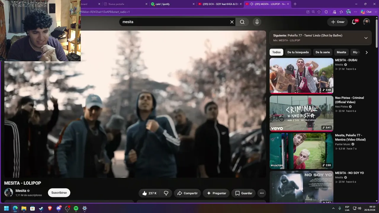Click the search magnifier button in YouTube
The width and height of the screenshot is (379, 213).
242,22
